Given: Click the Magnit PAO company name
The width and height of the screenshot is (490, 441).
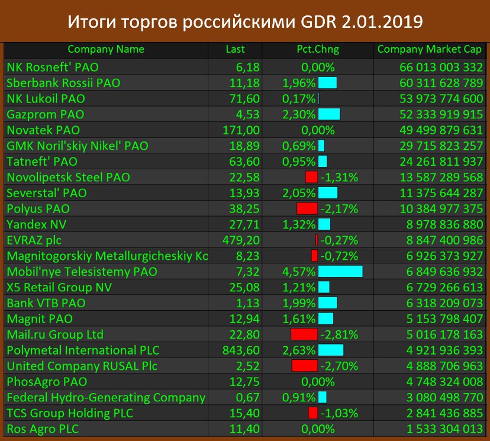Looking at the screenshot, I should [40, 319].
